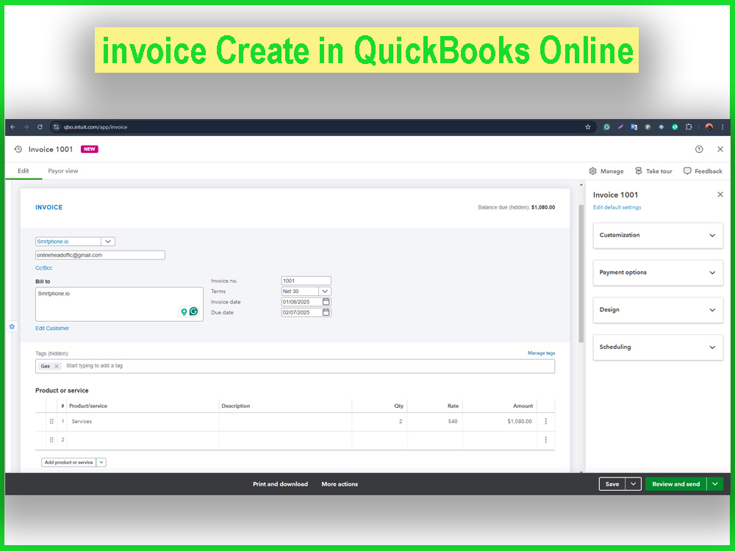735x551 pixels.
Task: Open the browser extensions puzzle icon
Action: (x=689, y=127)
